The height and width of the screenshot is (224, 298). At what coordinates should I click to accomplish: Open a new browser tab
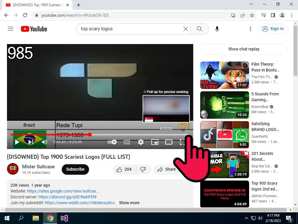79,5
